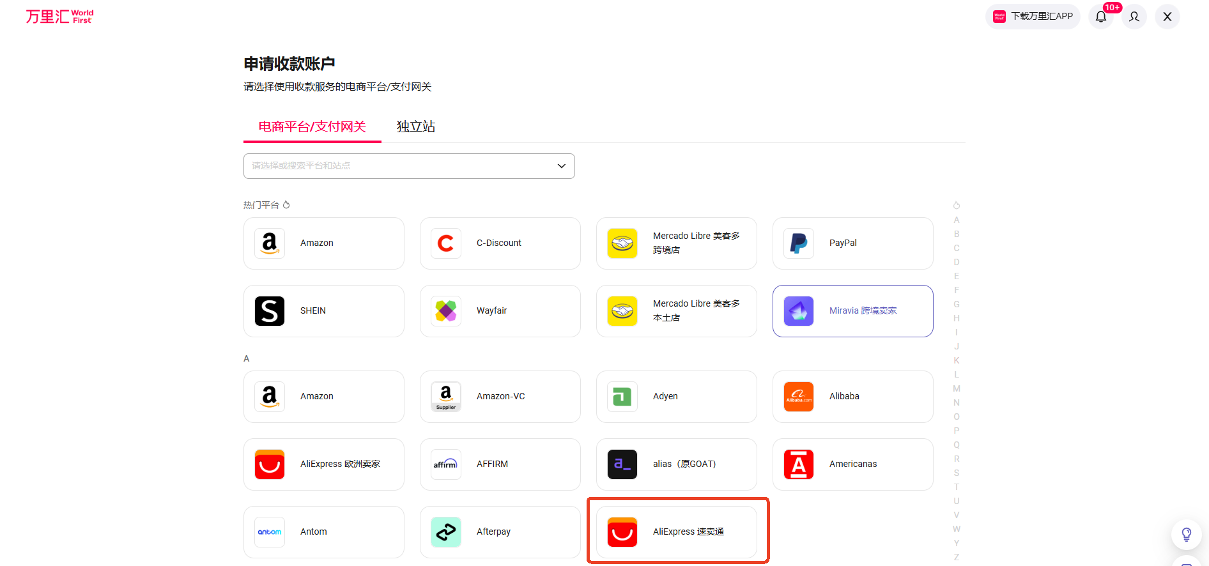Screen dimensions: 1209x566
Task: Click the WorldFirst logo
Action: (x=59, y=17)
